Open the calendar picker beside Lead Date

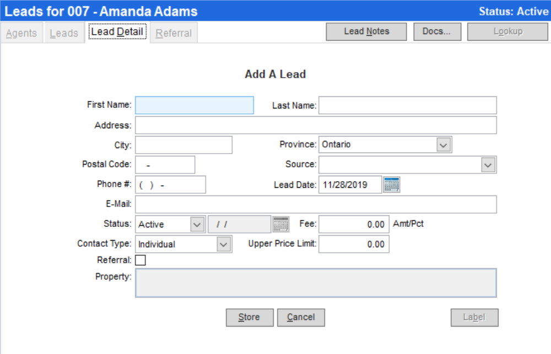[x=392, y=184]
